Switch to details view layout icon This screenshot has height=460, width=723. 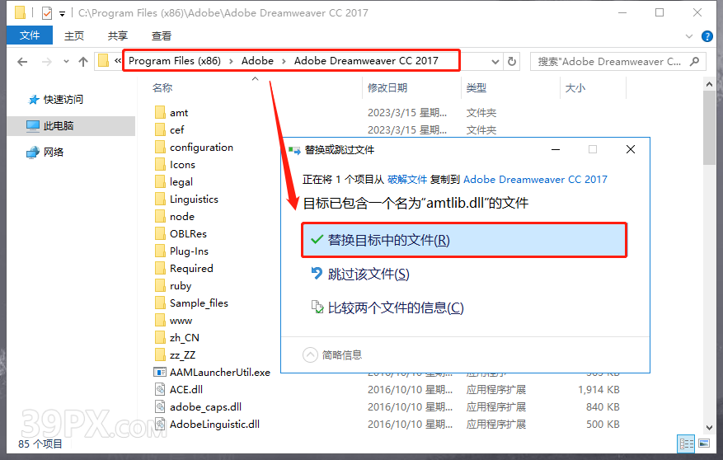coord(686,444)
